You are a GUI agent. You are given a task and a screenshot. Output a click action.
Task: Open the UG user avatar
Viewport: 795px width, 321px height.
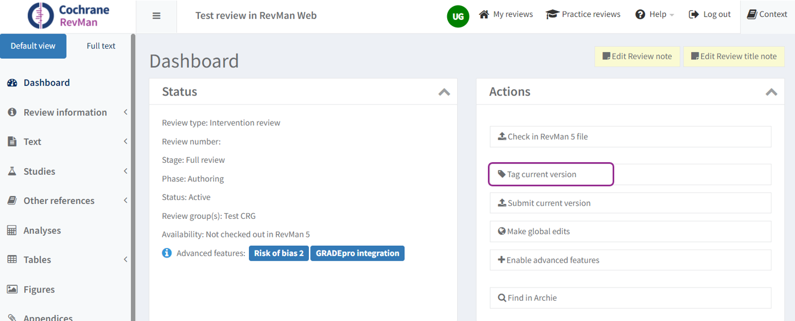(458, 16)
